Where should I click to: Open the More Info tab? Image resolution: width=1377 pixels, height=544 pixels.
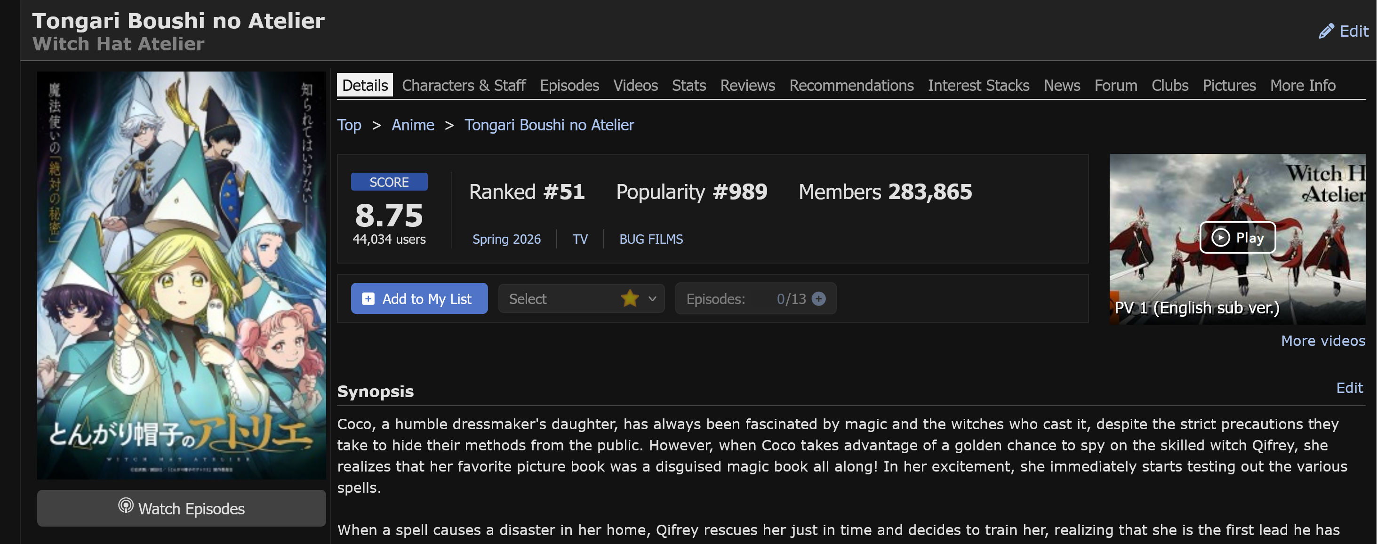(1303, 86)
